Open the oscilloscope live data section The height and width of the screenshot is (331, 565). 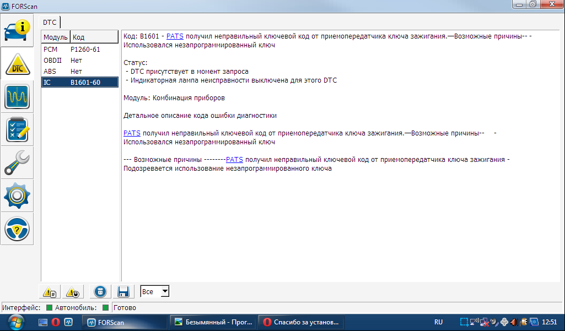tap(17, 97)
